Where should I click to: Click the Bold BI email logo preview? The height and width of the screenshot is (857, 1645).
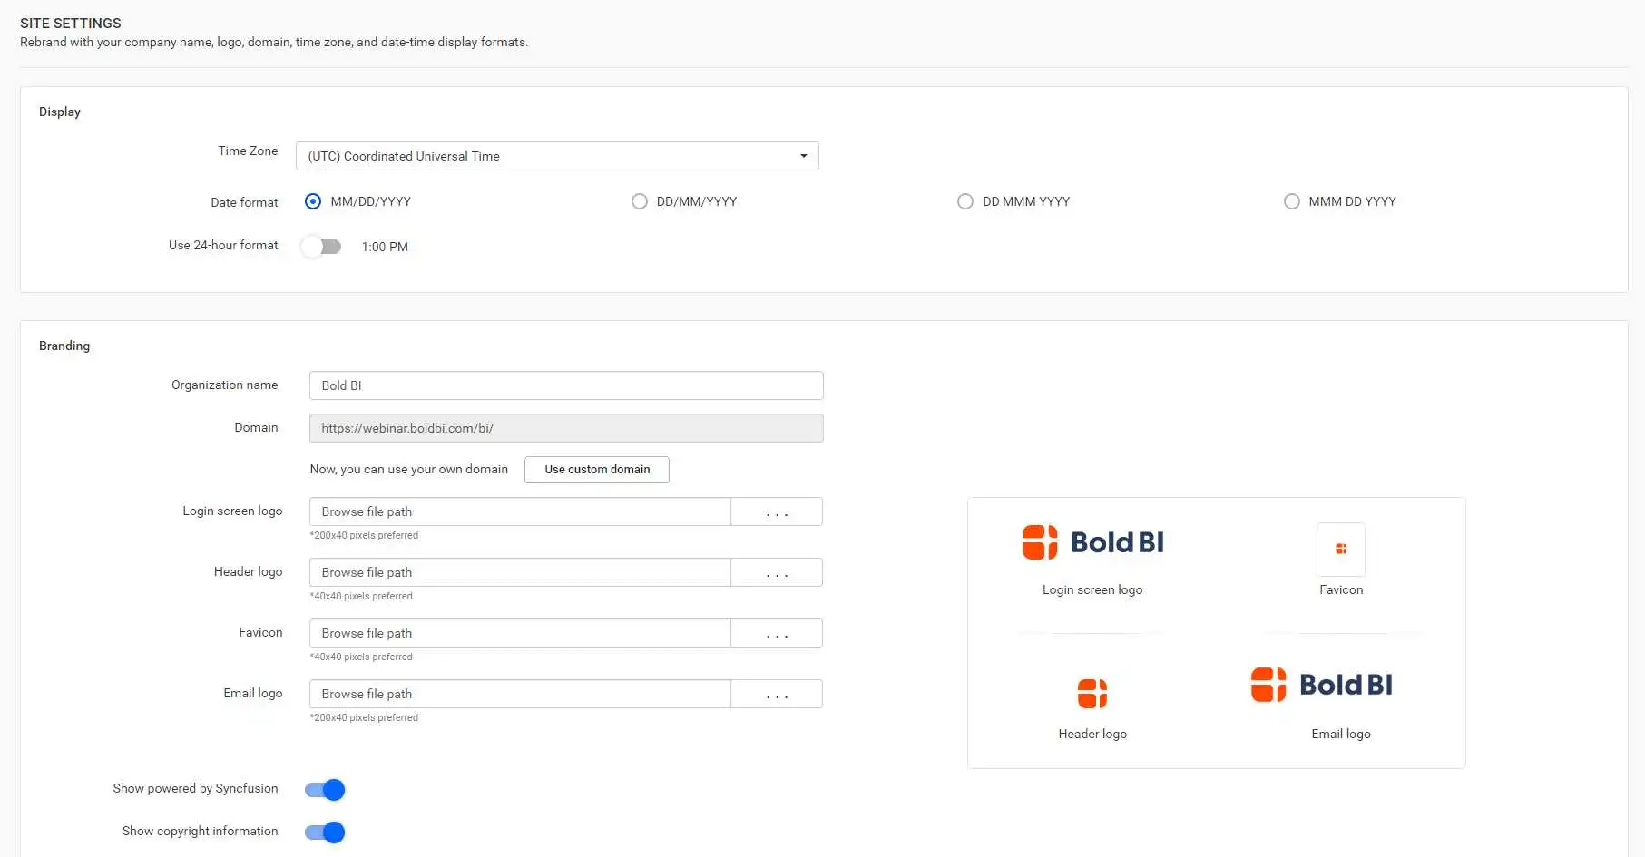pos(1320,685)
